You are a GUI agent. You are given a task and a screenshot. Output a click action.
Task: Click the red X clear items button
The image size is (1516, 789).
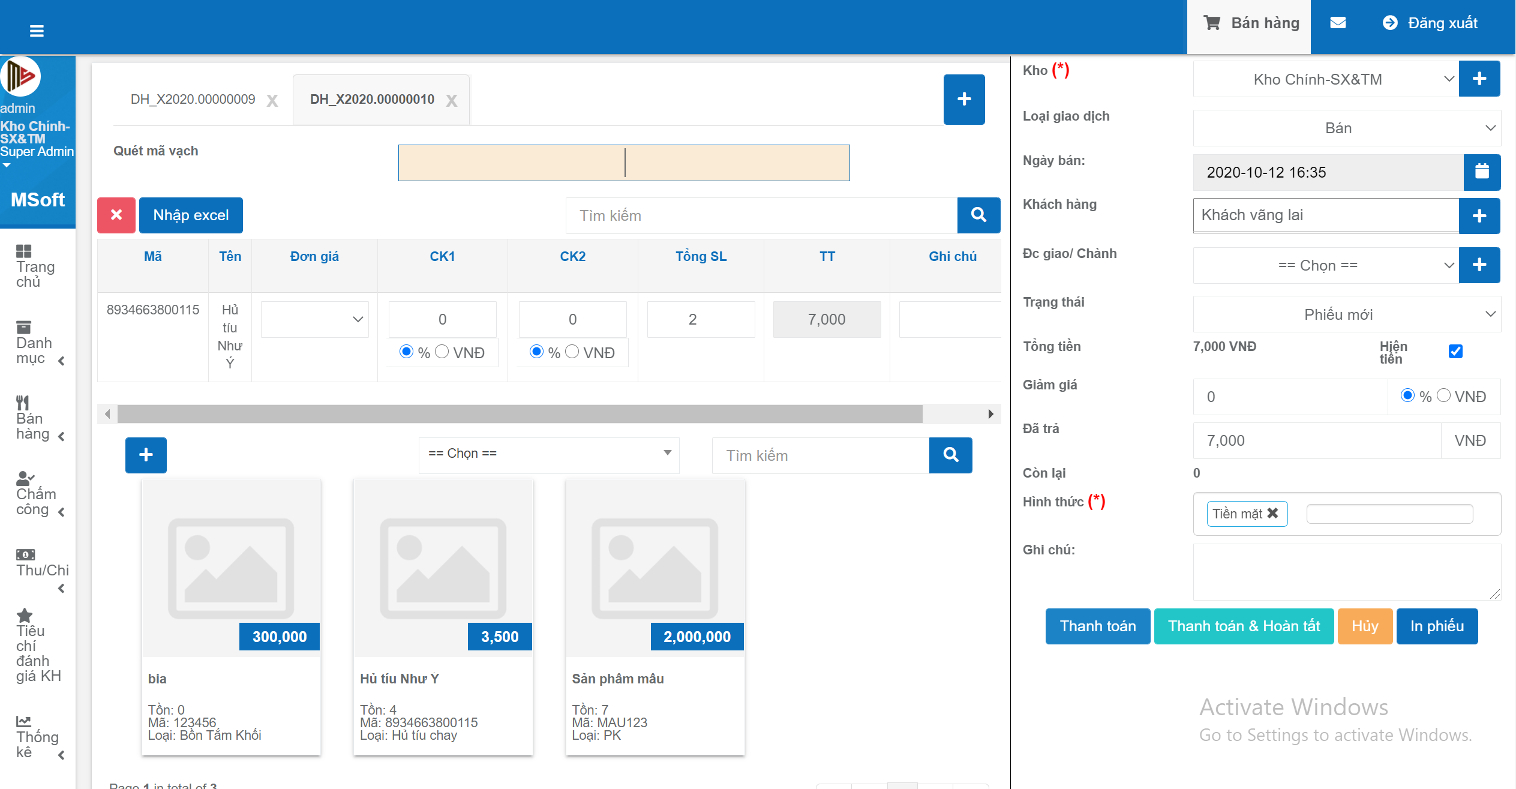point(116,215)
